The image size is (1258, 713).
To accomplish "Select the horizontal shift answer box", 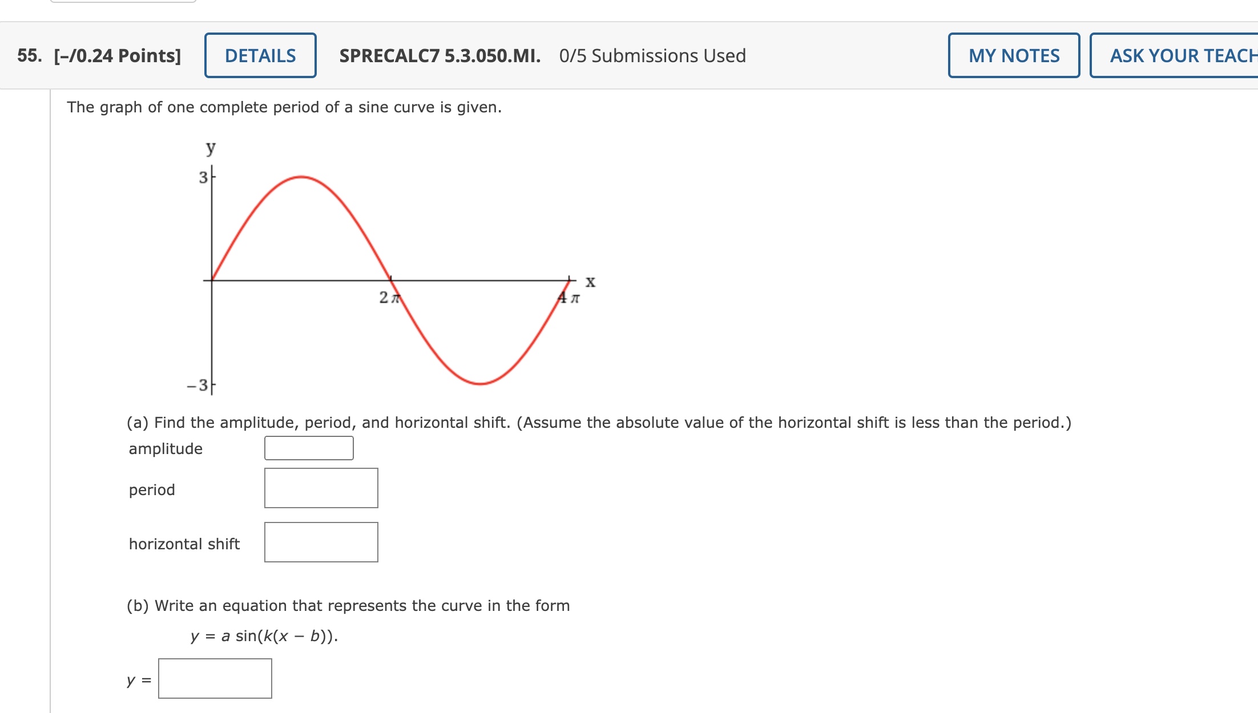I will 321,542.
